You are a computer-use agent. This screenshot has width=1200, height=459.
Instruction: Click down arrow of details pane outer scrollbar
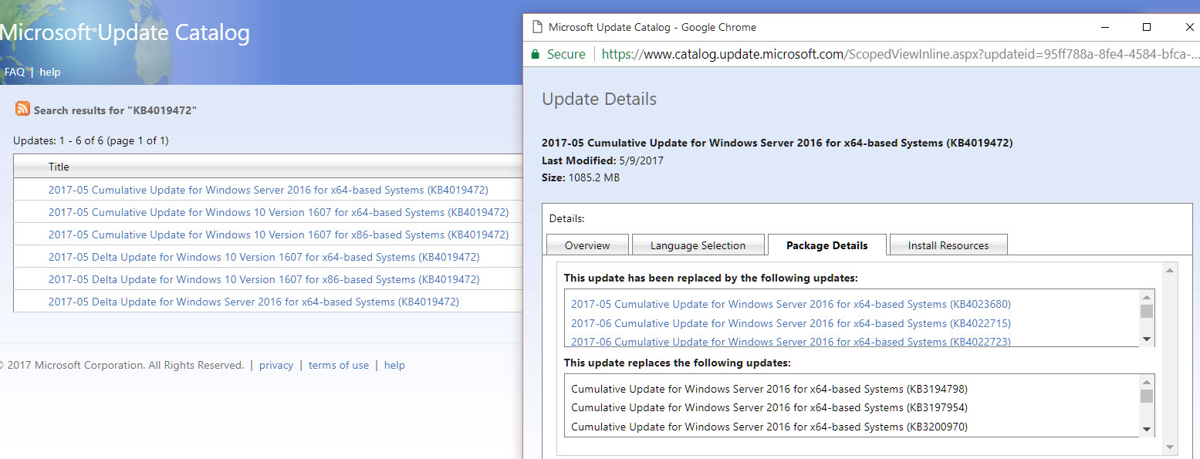(x=1171, y=447)
